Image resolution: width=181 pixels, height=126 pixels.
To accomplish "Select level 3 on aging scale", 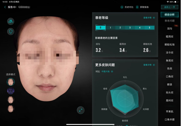I will 130,28.
